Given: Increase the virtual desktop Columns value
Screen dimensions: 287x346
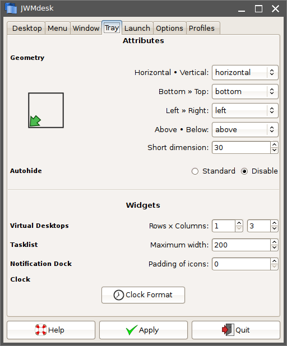Looking at the screenshot, I should [x=274, y=223].
